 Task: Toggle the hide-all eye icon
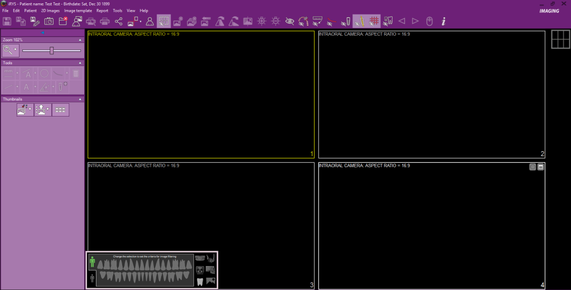point(289,21)
